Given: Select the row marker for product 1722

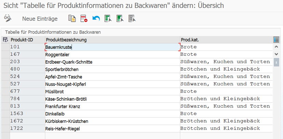Looking at the screenshot, I should click(5, 128).
